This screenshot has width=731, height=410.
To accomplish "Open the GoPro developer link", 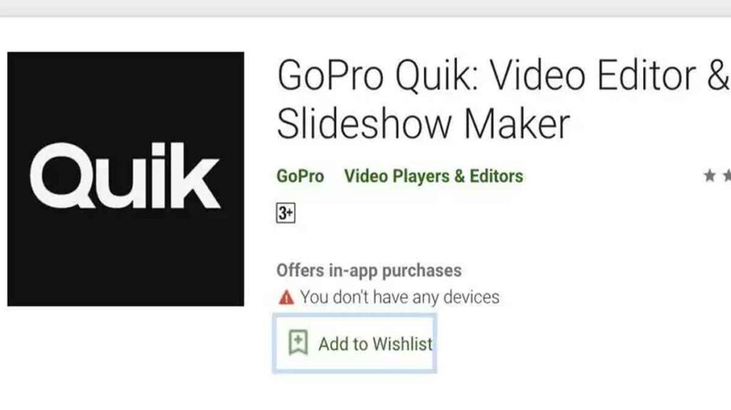I will [301, 176].
